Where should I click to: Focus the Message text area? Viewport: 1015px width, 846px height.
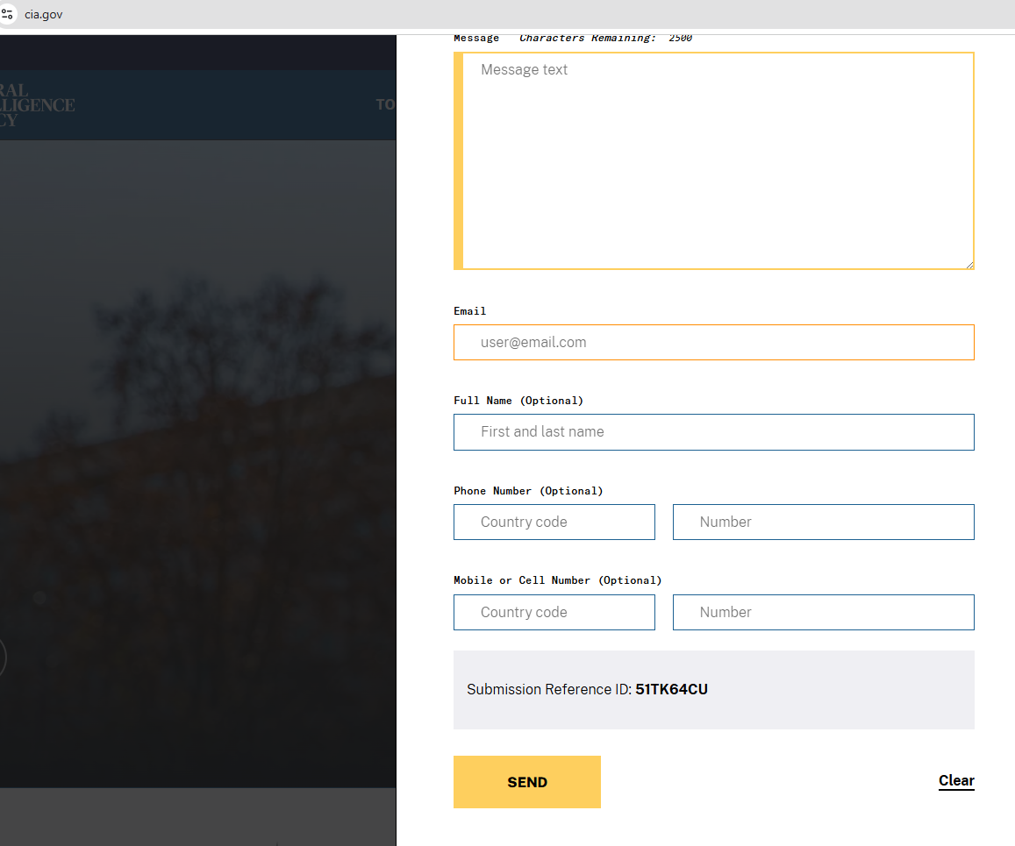point(714,160)
